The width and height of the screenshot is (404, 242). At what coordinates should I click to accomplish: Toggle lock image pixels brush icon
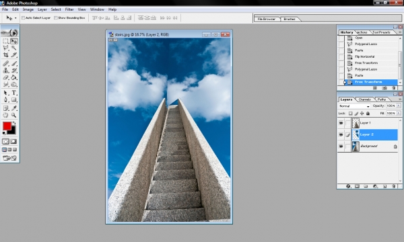pyautogui.click(x=356, y=113)
